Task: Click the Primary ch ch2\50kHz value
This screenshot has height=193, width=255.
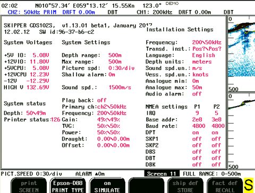Action: (x=112, y=107)
